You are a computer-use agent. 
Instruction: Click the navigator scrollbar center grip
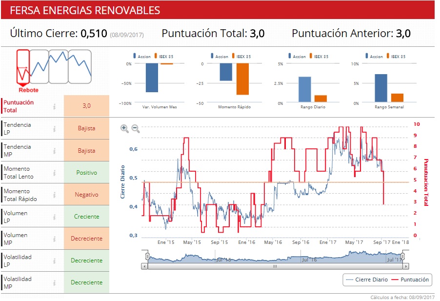[275, 266]
